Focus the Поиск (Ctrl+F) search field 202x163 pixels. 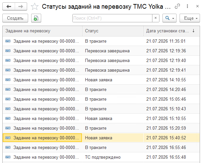coord(112,18)
